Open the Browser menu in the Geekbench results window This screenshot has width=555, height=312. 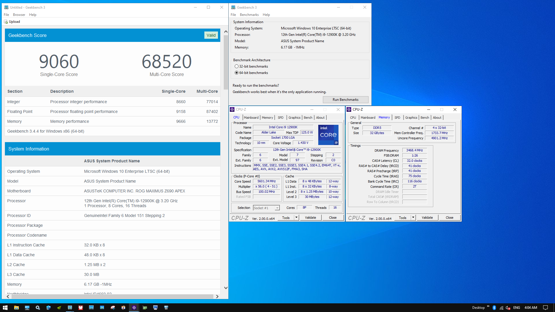click(x=19, y=15)
